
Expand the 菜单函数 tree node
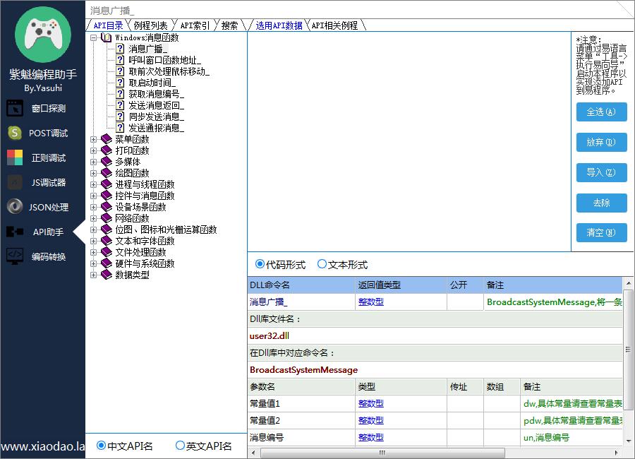tap(94, 139)
